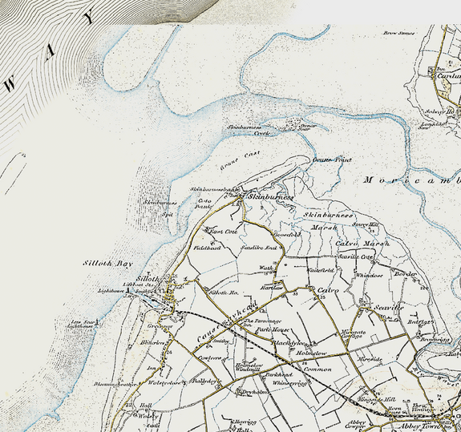
Task: Select the 'Cote Bank' label
Action: tap(204, 204)
